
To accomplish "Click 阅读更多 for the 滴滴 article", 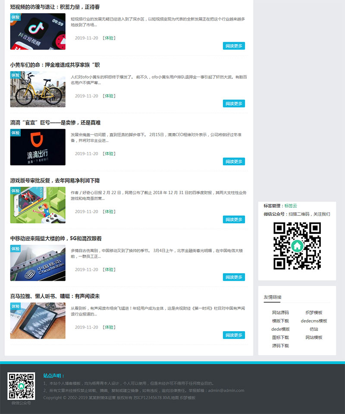I will [x=234, y=162].
